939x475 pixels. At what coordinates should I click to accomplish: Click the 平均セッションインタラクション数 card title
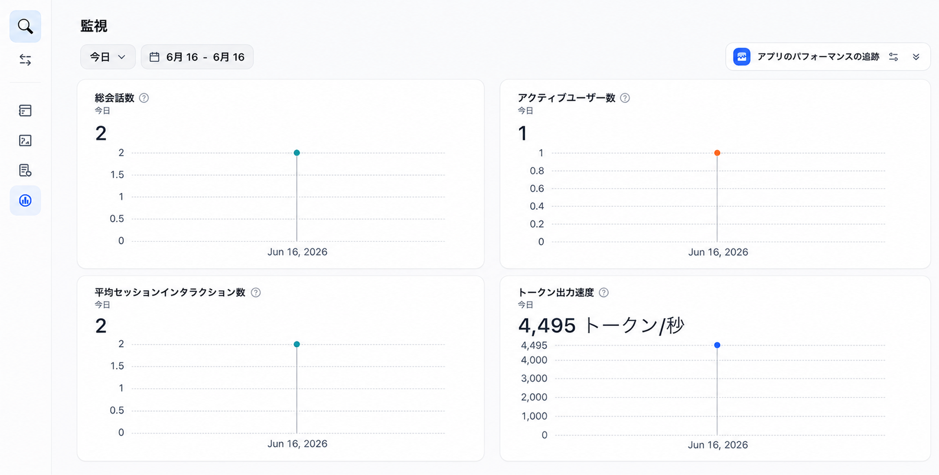point(170,292)
